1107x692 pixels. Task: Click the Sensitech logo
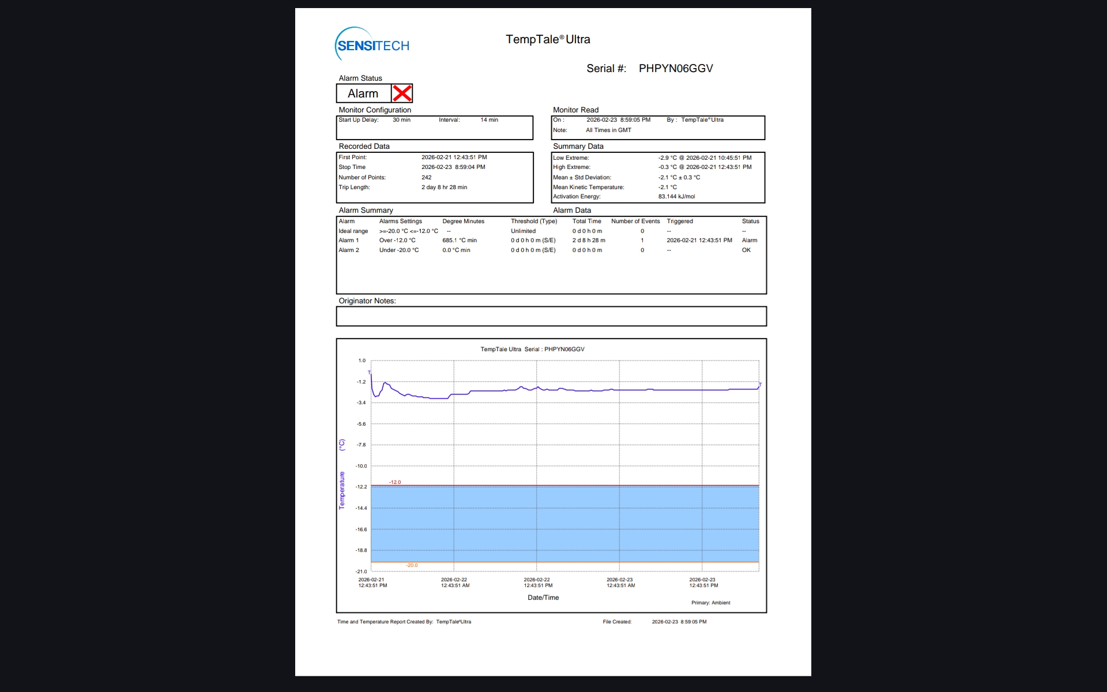tap(372, 45)
